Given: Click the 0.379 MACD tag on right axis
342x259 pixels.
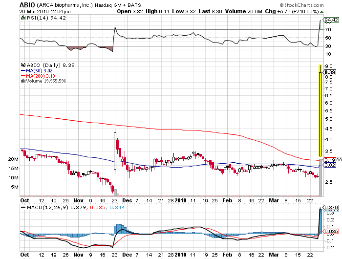Looking at the screenshot, I should pyautogui.click(x=331, y=207).
